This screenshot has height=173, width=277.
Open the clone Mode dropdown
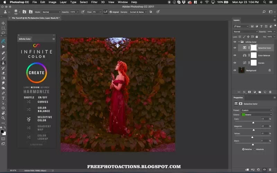51,12
